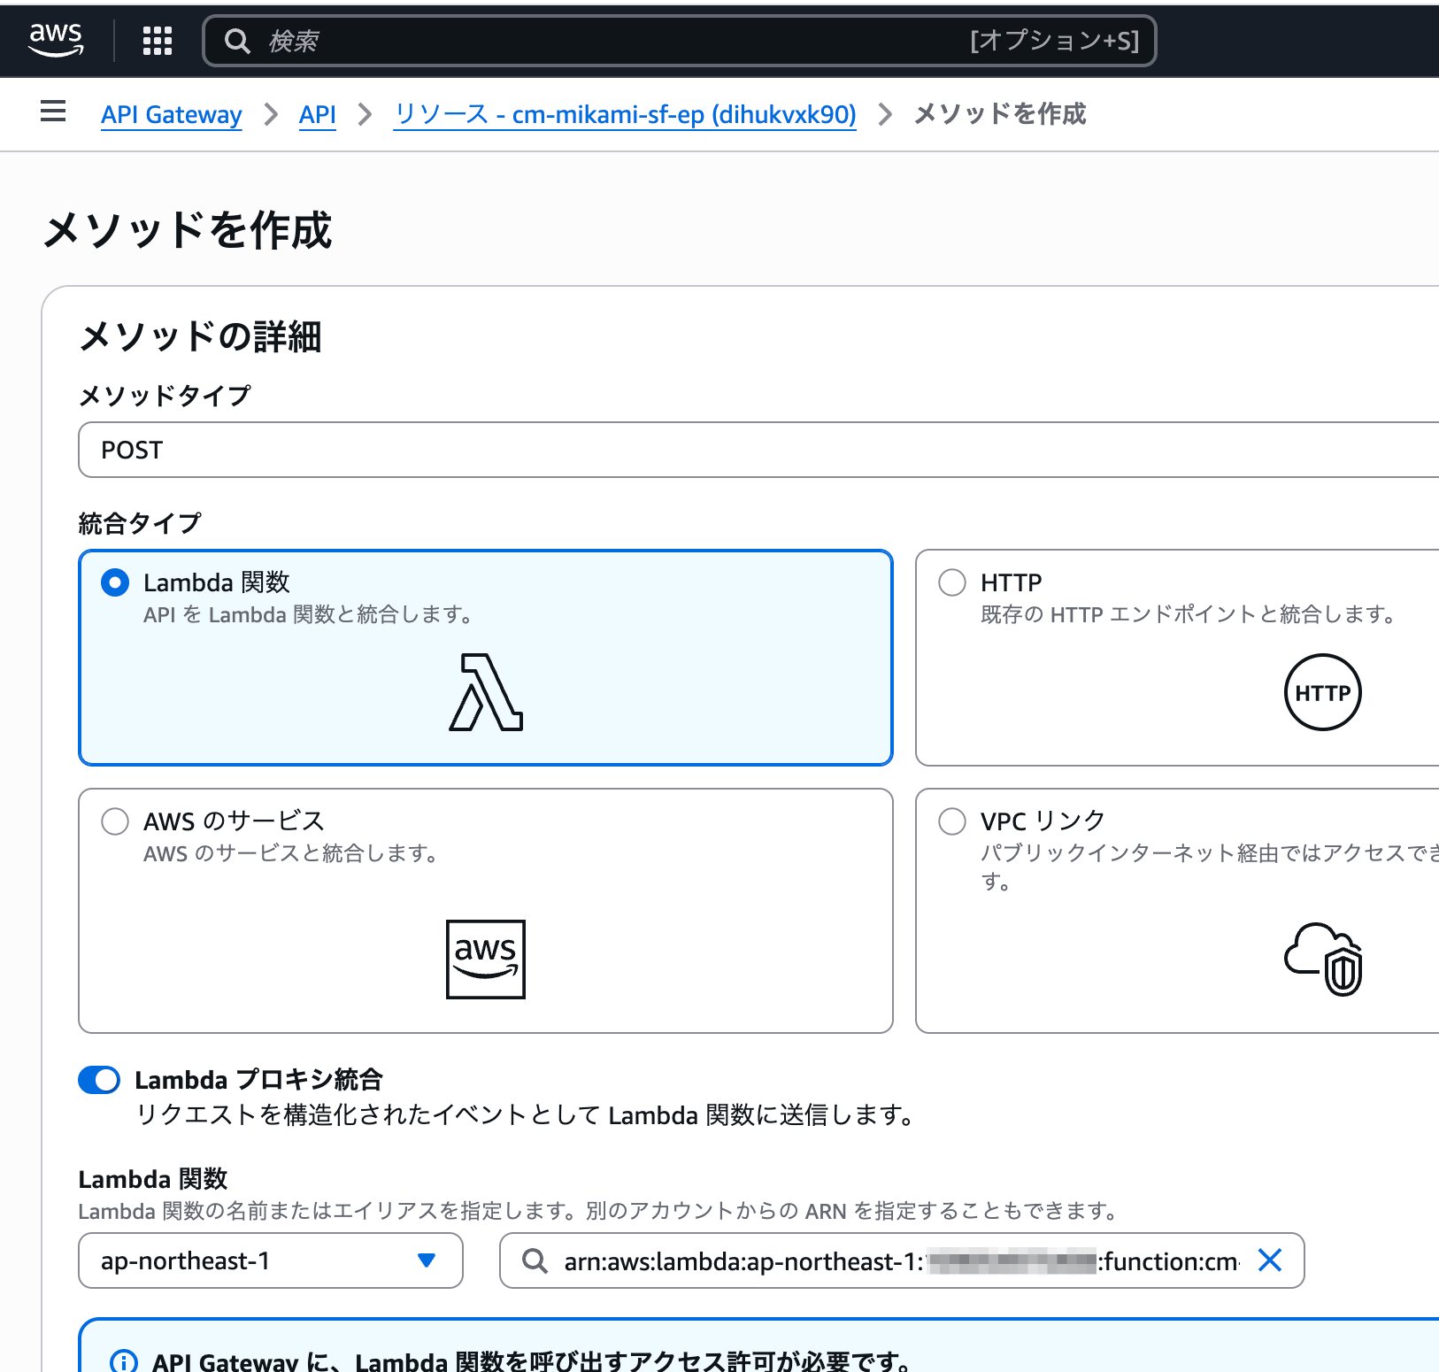Open the メソッドタイプ POST dropdown
The image size is (1439, 1372).
pyautogui.click(x=758, y=450)
